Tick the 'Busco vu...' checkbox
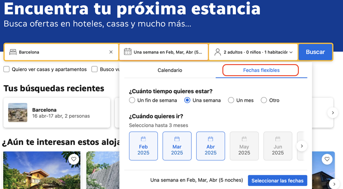343x189 pixels. point(94,69)
